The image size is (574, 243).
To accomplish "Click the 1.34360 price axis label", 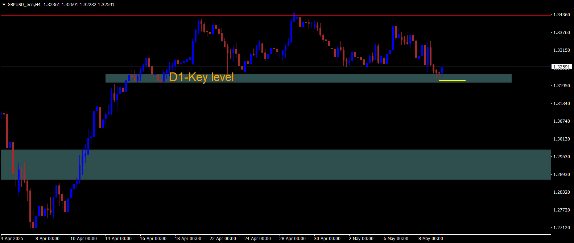I will [x=562, y=15].
